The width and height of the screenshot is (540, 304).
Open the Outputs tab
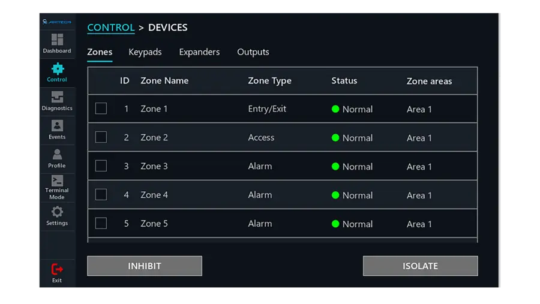click(x=253, y=52)
